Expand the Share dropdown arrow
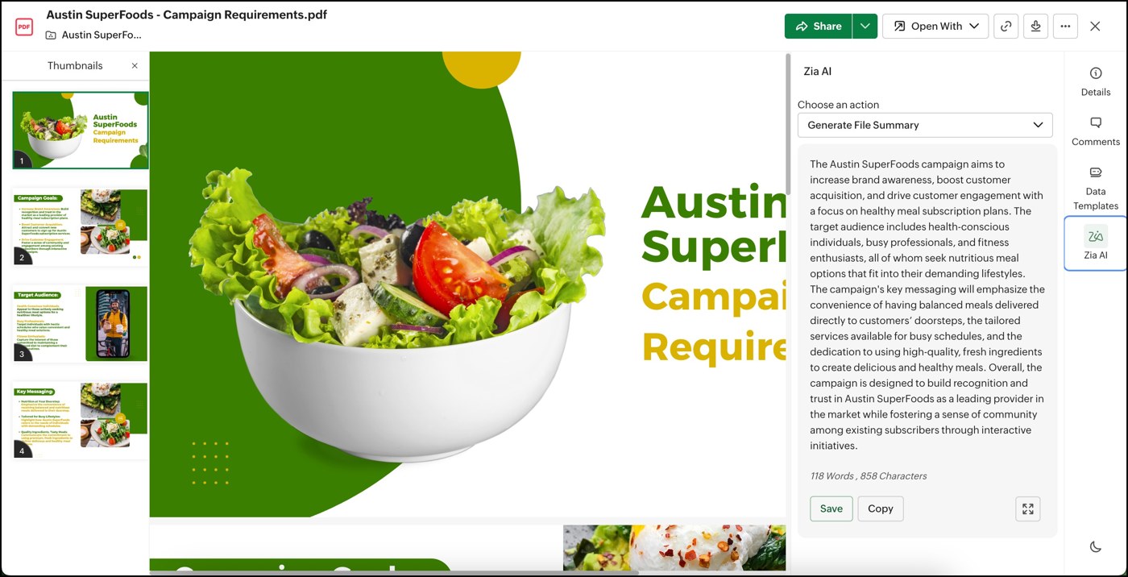 (x=865, y=26)
